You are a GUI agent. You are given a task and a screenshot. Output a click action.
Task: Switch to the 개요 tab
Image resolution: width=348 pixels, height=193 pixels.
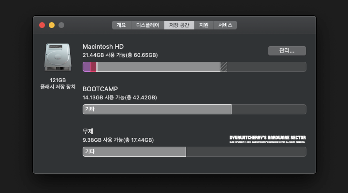121,25
